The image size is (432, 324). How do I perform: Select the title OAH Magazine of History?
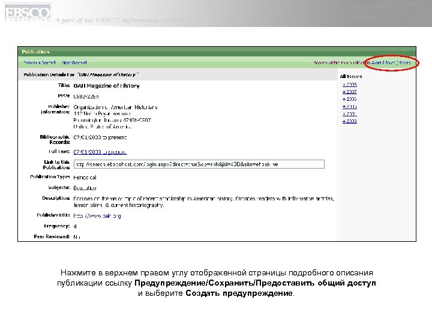tap(106, 86)
